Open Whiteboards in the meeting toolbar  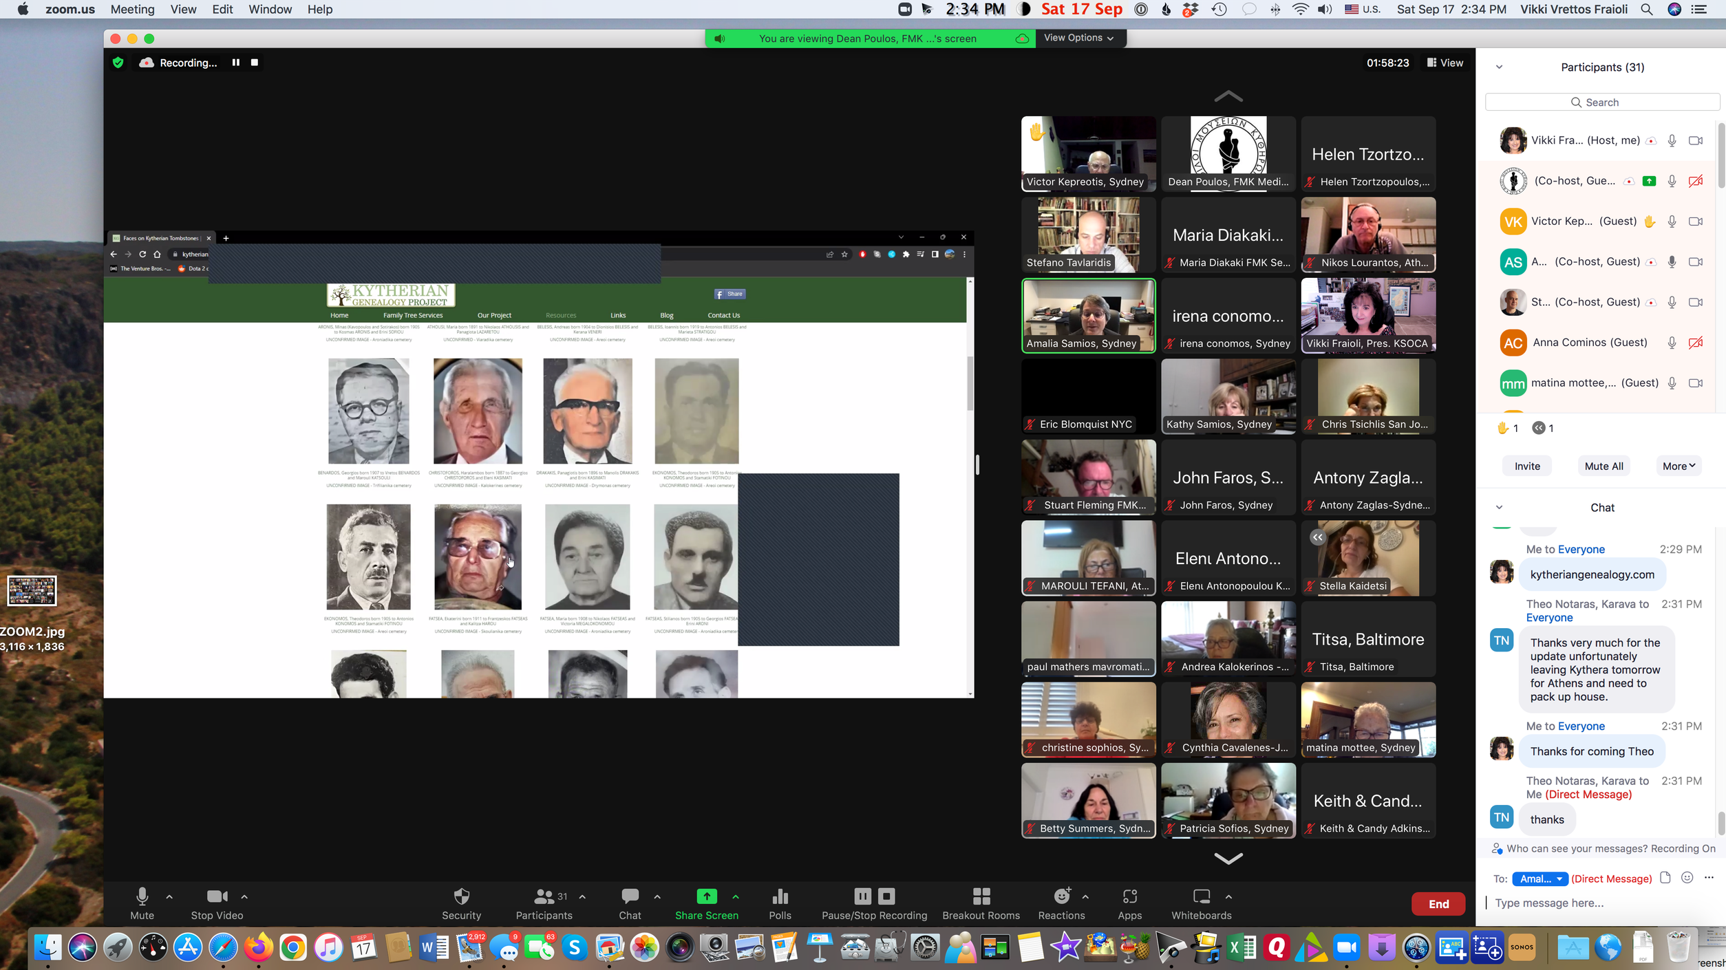[x=1201, y=896]
